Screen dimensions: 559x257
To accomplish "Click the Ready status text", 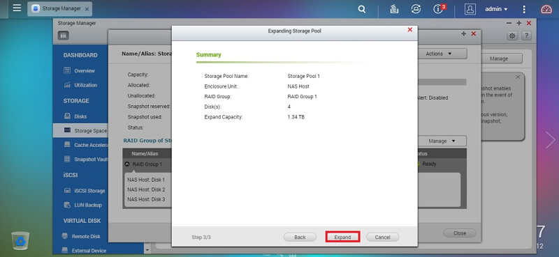I will point(429,164).
